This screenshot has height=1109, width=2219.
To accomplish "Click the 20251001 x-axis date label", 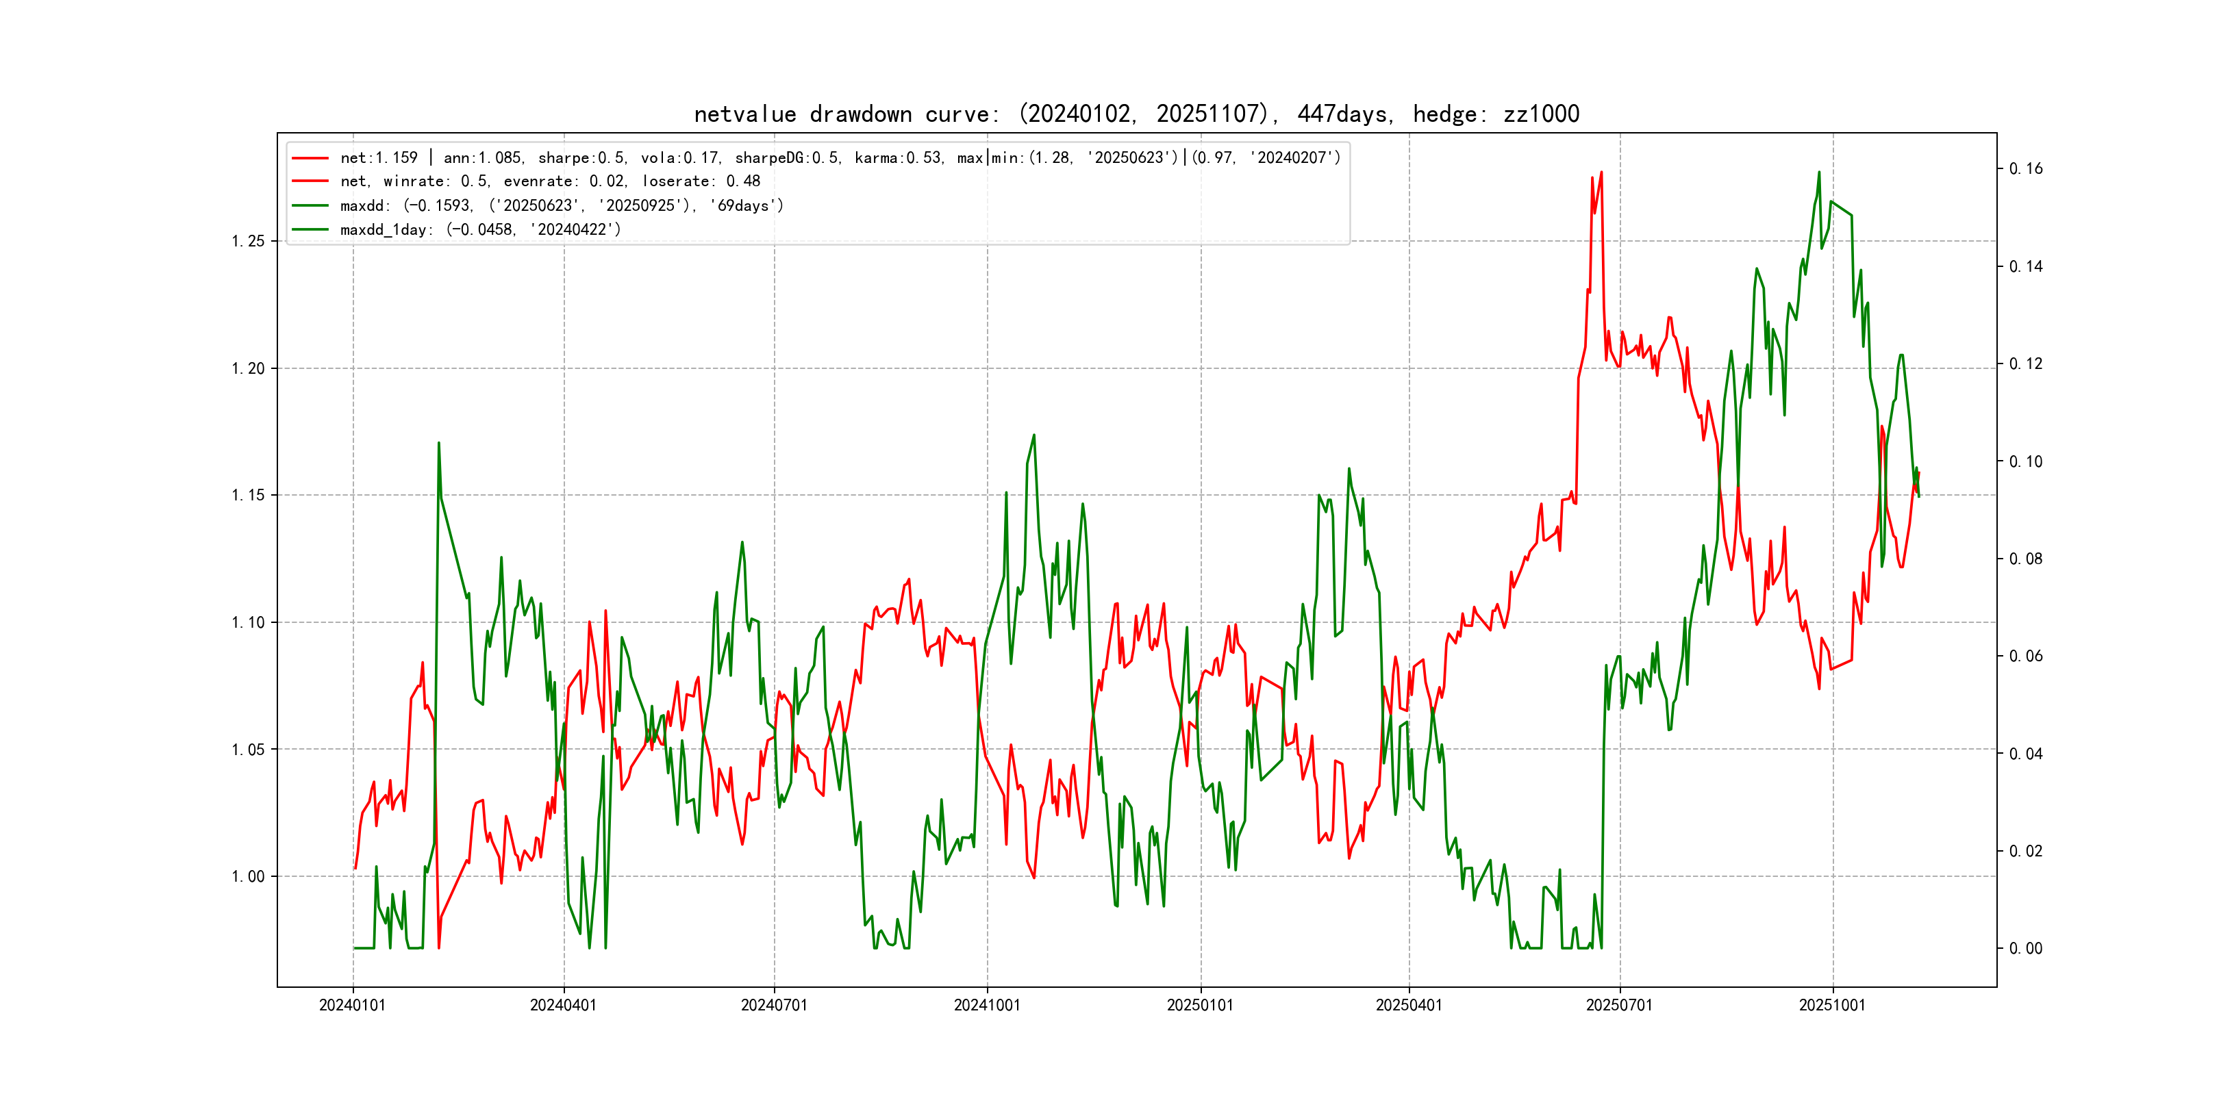I will click(x=1832, y=1006).
